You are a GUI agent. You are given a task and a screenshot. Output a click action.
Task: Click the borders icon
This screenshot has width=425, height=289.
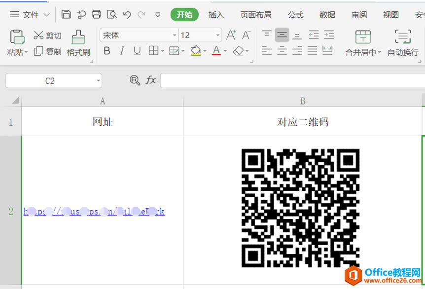(154, 50)
